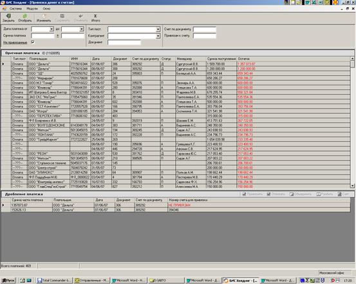356x284 pixels.
Task: Click the Привязать icon in split panel
Action: (244, 194)
